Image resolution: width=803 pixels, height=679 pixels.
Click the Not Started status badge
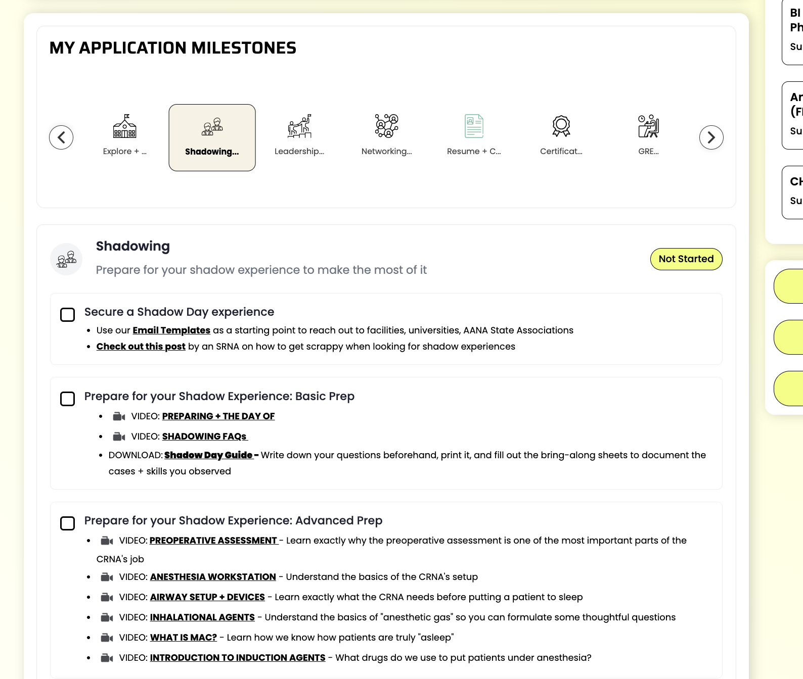click(686, 259)
